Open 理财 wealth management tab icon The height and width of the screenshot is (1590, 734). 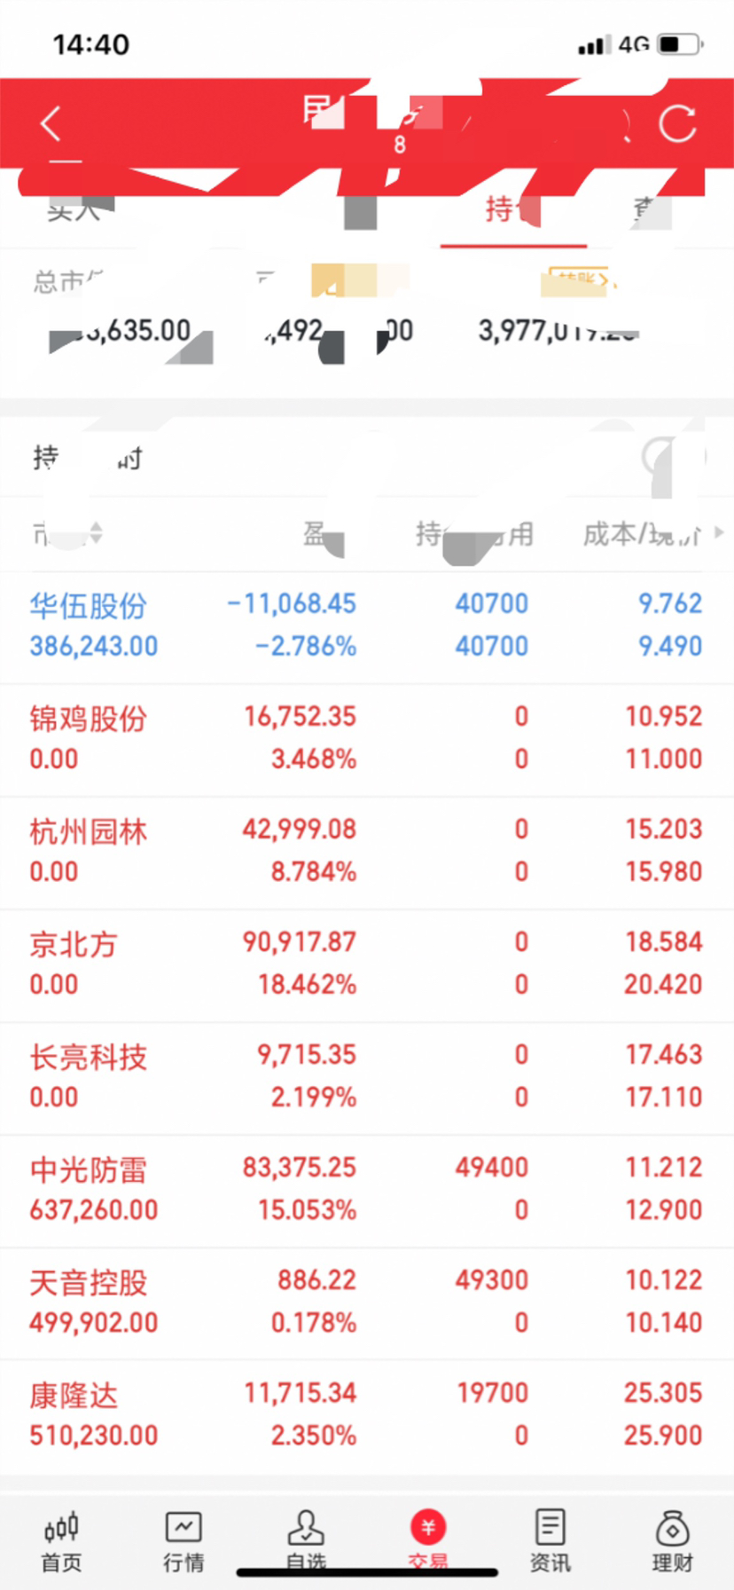click(673, 1528)
